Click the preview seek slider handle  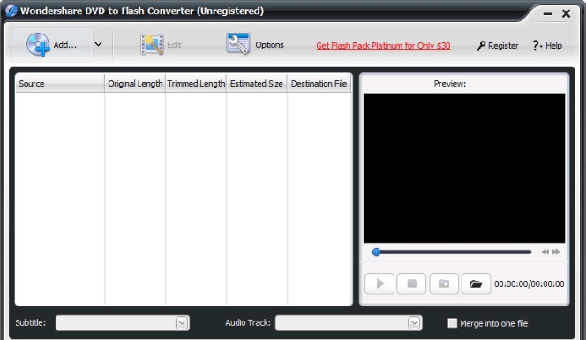376,252
